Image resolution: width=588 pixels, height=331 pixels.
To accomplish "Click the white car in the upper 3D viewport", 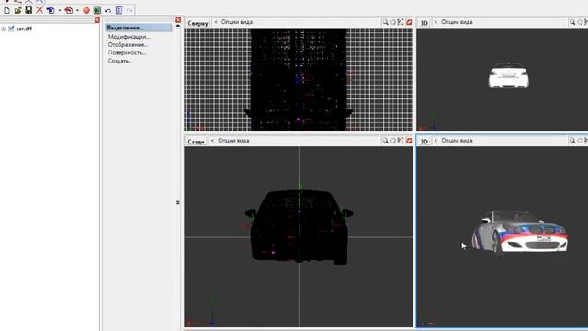I will tap(509, 75).
